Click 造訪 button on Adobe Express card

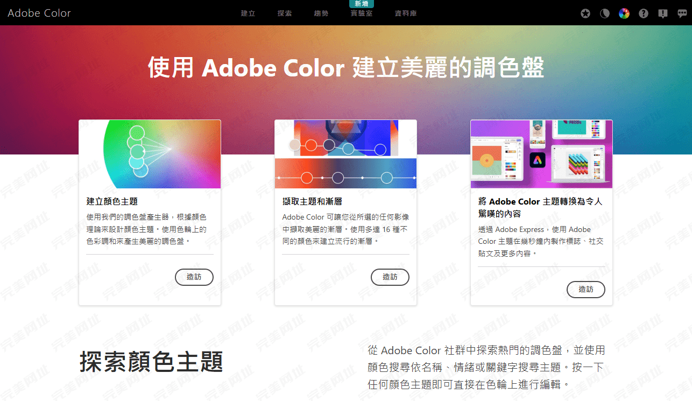pos(586,289)
